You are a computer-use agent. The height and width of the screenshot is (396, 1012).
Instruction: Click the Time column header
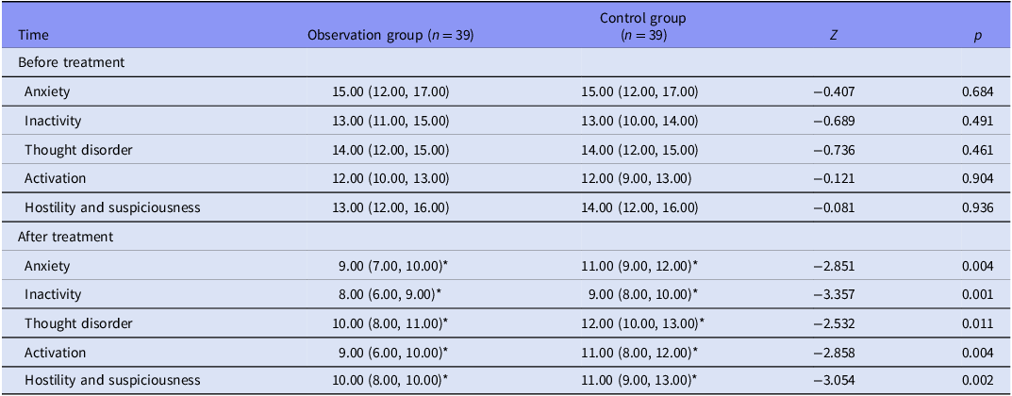(33, 36)
